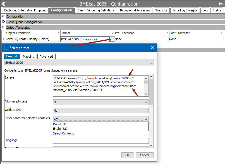Screen dimensions: 225x164
Task: Open Export data for selected contexts dropdown
Action: [101, 119]
